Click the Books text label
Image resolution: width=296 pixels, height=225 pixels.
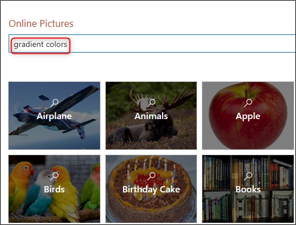pos(248,190)
